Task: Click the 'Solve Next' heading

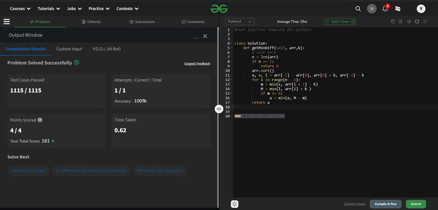Action: click(x=18, y=157)
